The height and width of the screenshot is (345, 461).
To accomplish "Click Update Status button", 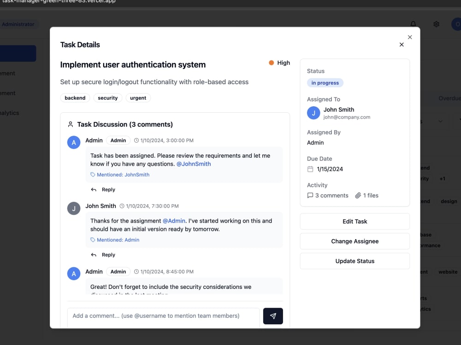I will point(355,261).
